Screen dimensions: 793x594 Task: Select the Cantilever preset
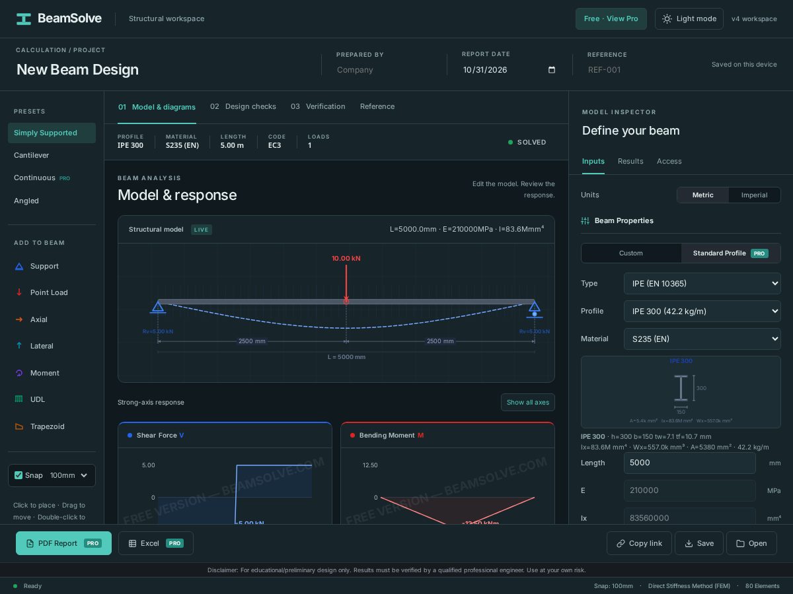click(52, 155)
